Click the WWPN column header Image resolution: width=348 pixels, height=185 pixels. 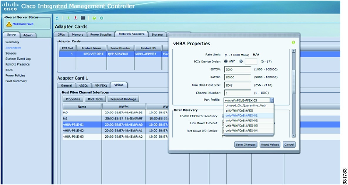pos(124,107)
